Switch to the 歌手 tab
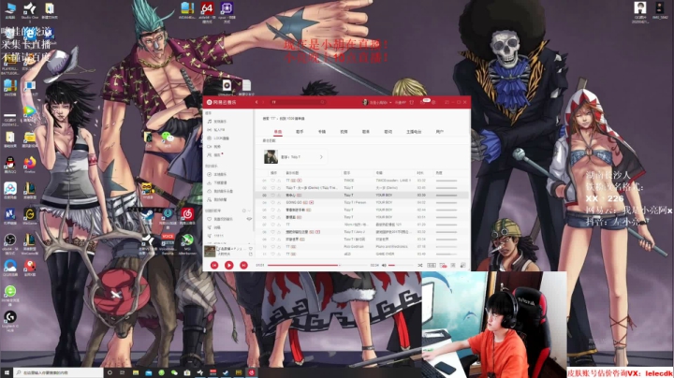This screenshot has height=378, width=674. point(300,132)
